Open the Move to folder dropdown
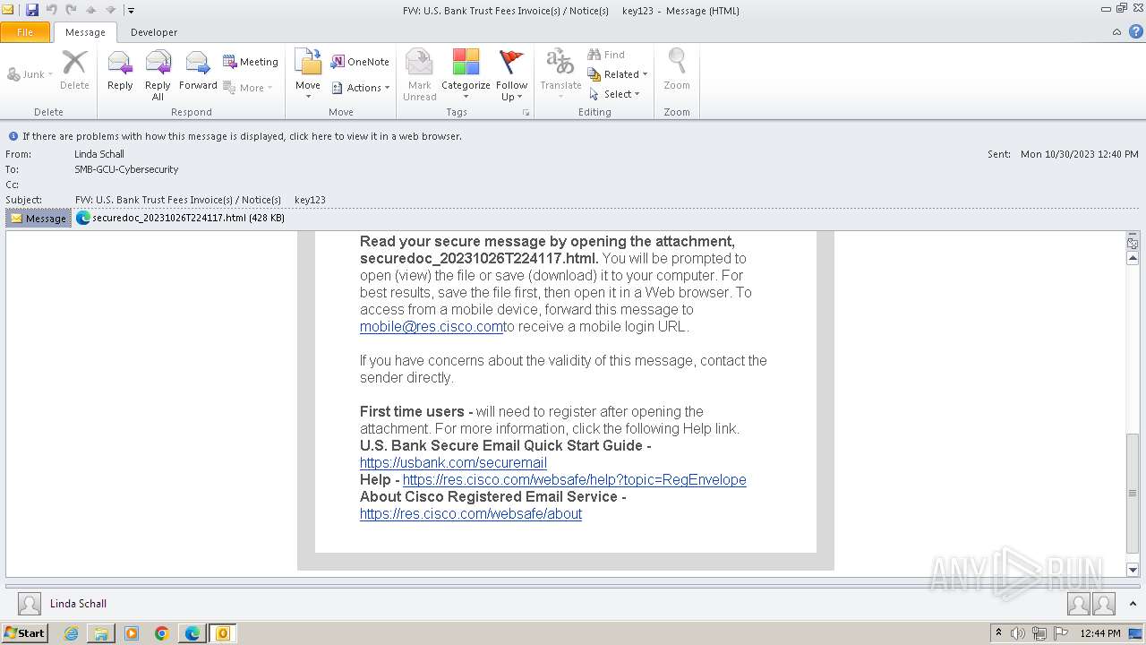 tap(308, 75)
